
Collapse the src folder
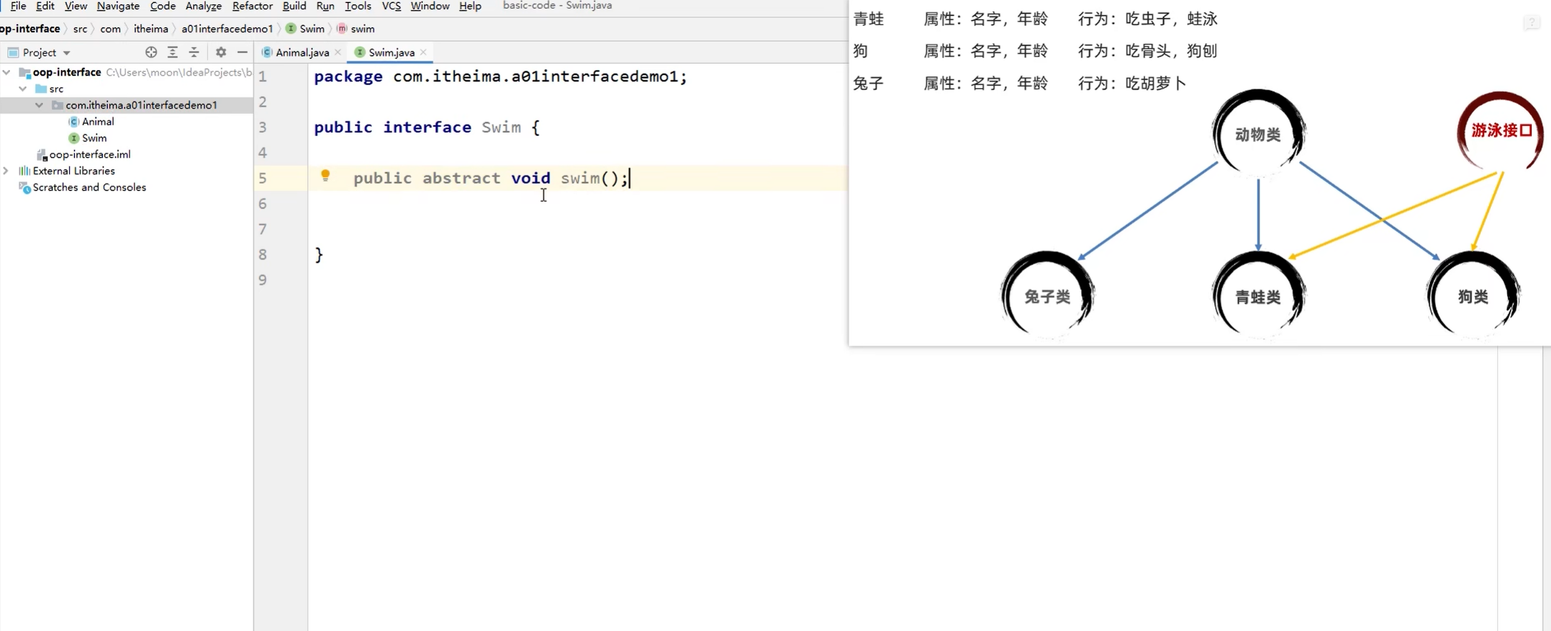23,88
